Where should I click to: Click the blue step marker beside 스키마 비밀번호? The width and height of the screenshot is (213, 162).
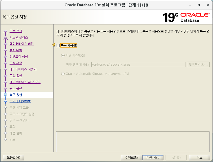6,101
